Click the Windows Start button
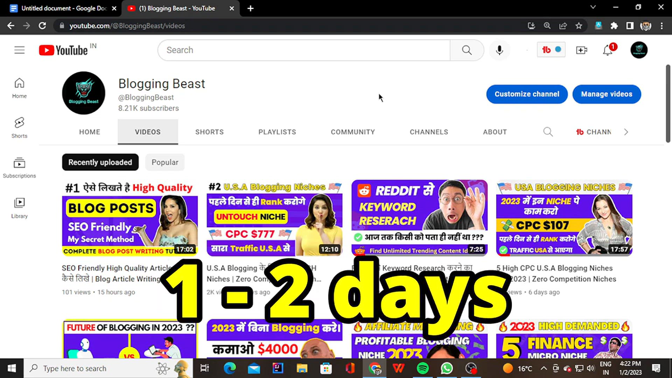 (x=12, y=368)
